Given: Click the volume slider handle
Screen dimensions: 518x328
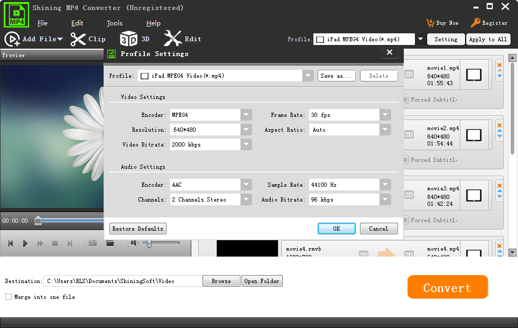Looking at the screenshot, I should coord(149,243).
